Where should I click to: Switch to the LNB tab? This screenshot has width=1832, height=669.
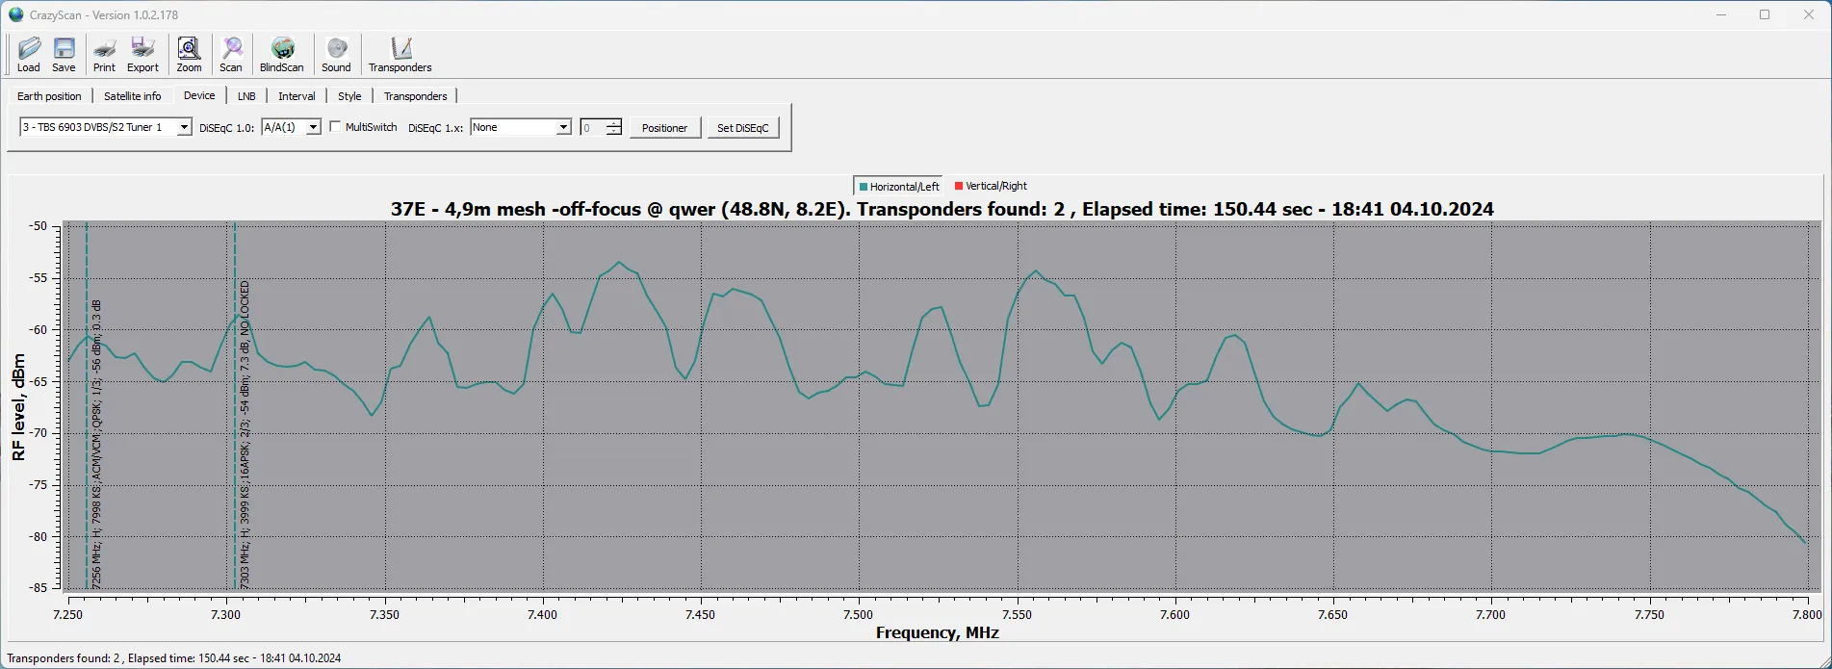246,96
